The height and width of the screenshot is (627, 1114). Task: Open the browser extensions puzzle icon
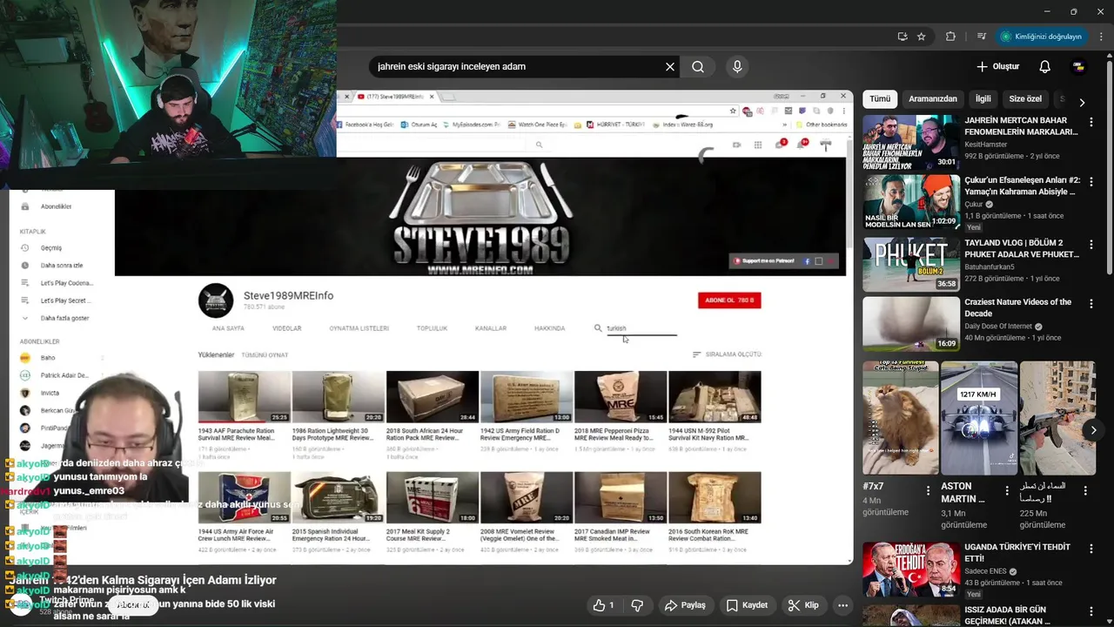(950, 37)
